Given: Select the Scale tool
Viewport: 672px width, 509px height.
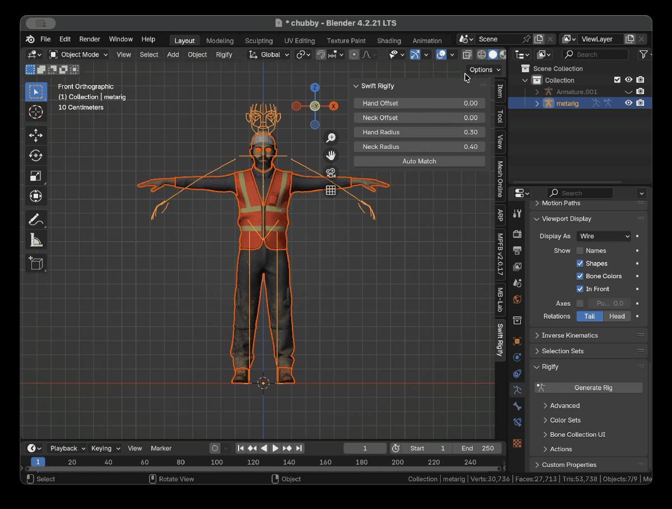Looking at the screenshot, I should pos(36,176).
